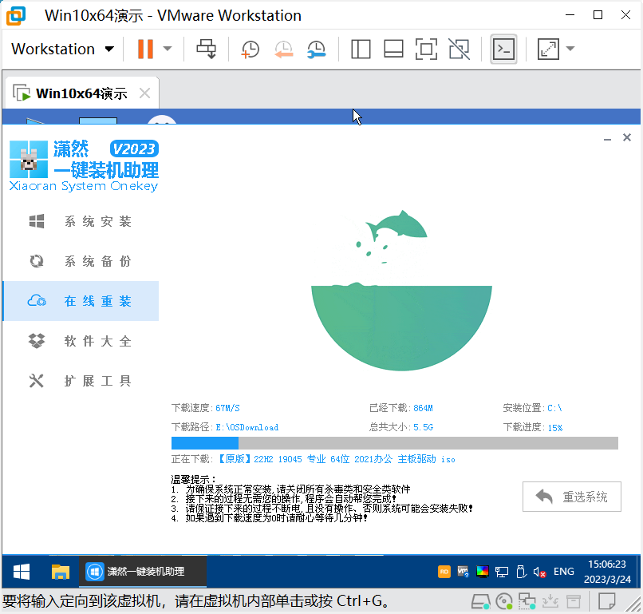Toggle the console view button
This screenshot has height=614, width=643.
click(x=503, y=49)
